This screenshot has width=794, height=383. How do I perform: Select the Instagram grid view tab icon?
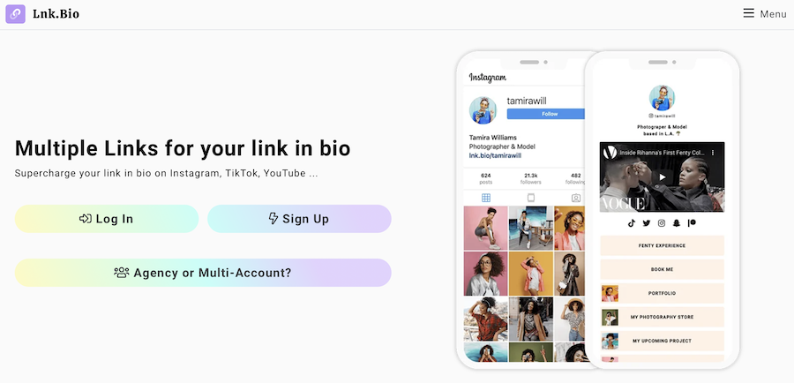(486, 198)
